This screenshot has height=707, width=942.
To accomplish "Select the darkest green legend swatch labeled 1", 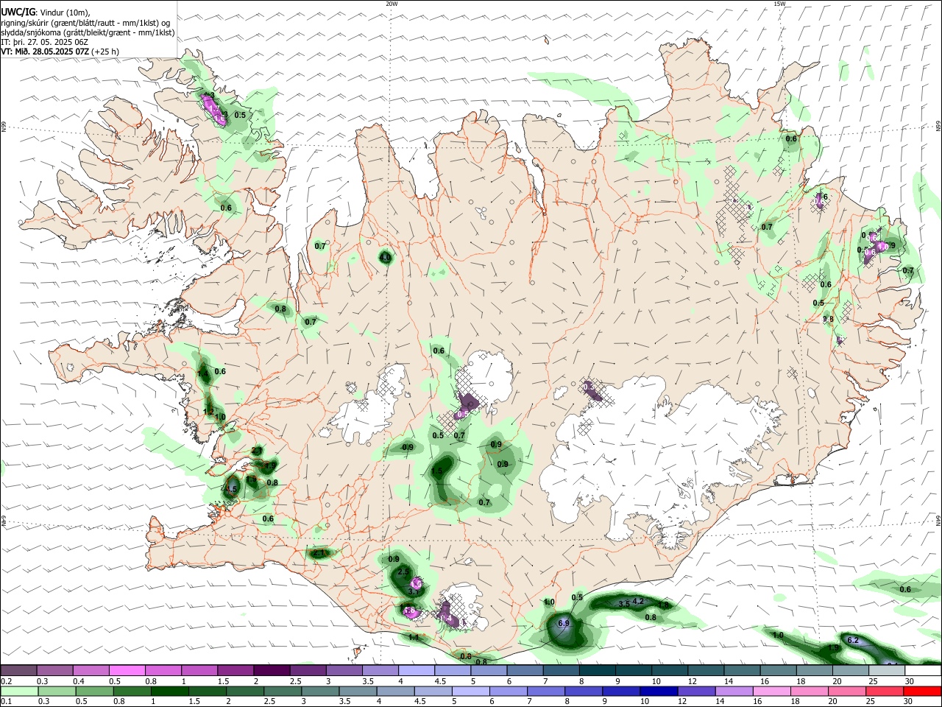I will point(169,692).
